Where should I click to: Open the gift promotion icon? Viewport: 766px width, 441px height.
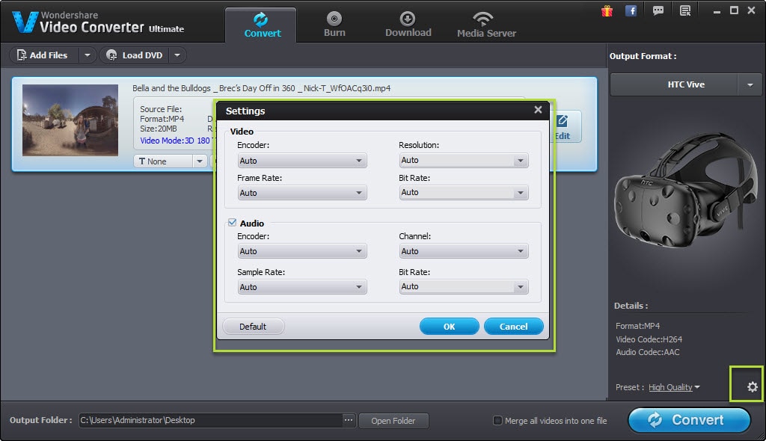click(x=607, y=10)
